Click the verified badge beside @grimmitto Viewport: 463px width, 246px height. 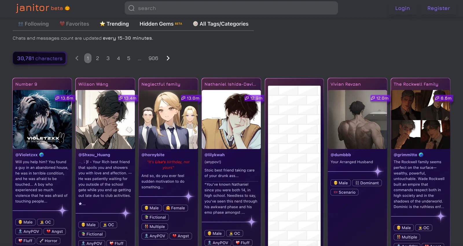coord(421,155)
